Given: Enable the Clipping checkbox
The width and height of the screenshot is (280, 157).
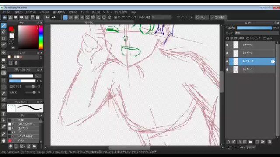Looking at the screenshot, I should pyautogui.click(x=248, y=38).
